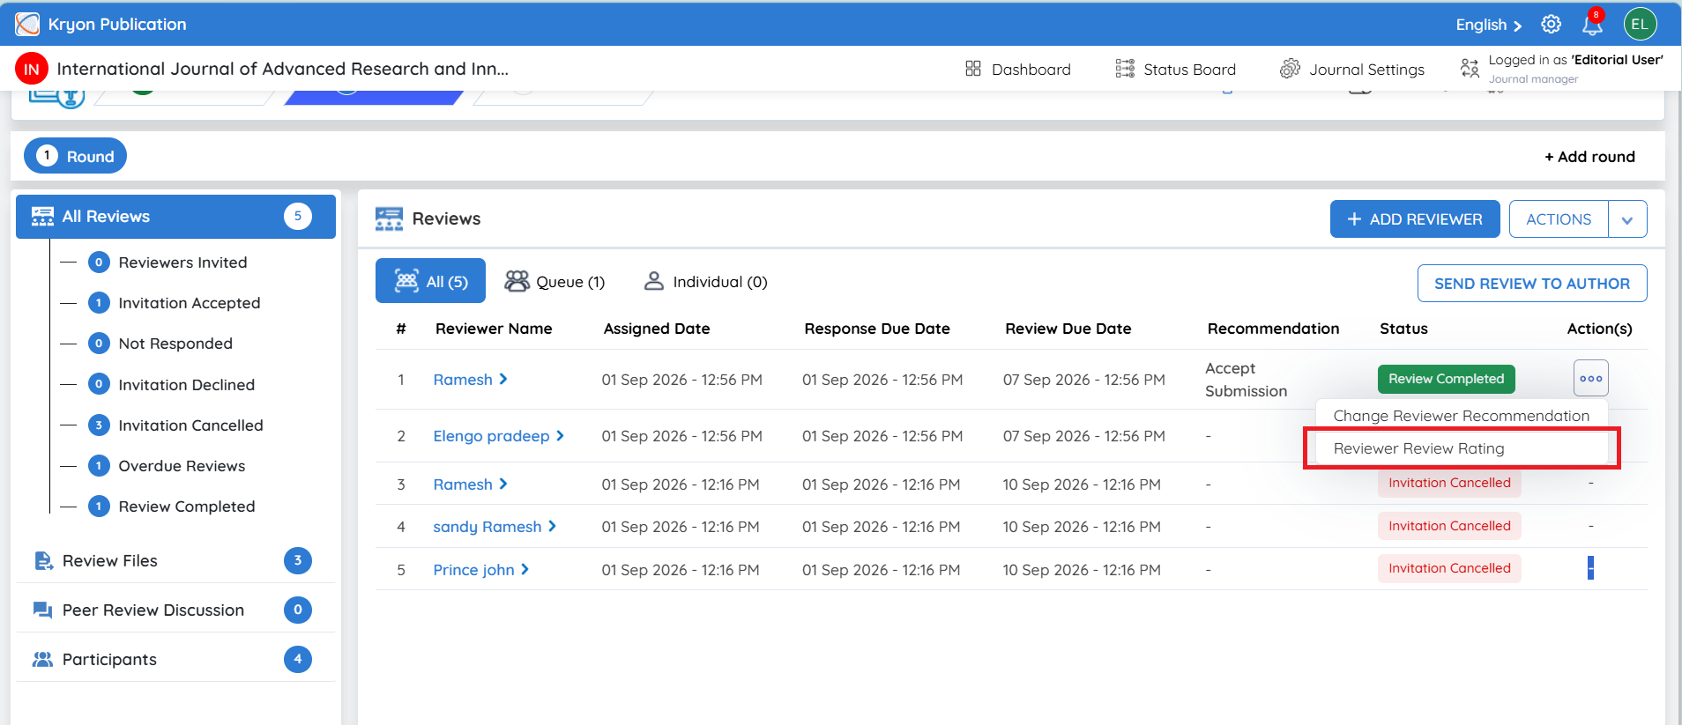1682x725 pixels.
Task: Click the Status Board icon
Action: 1125,69
